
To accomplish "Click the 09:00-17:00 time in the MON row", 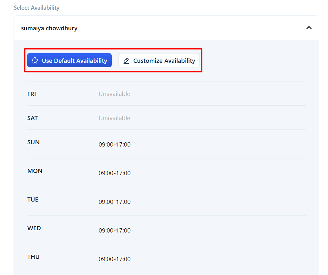I will [x=115, y=173].
